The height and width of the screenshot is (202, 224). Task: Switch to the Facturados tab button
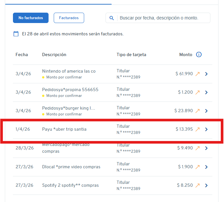69,18
